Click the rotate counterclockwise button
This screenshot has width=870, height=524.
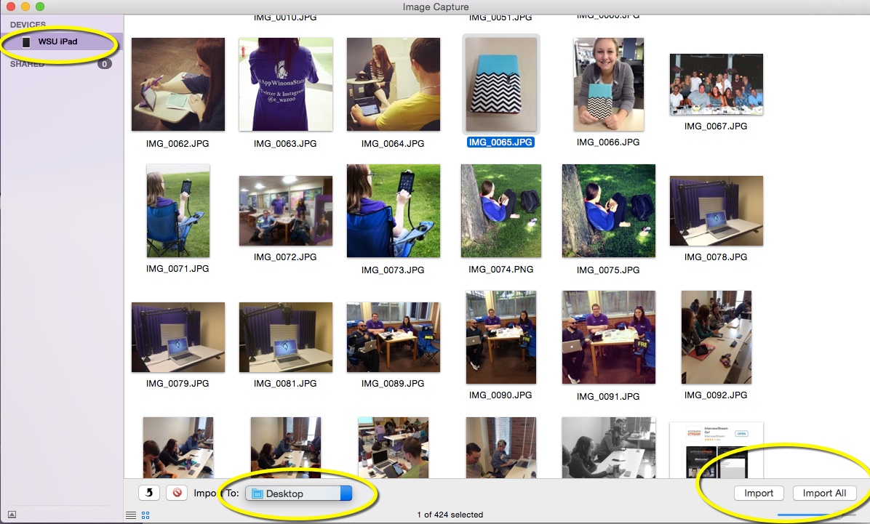149,493
